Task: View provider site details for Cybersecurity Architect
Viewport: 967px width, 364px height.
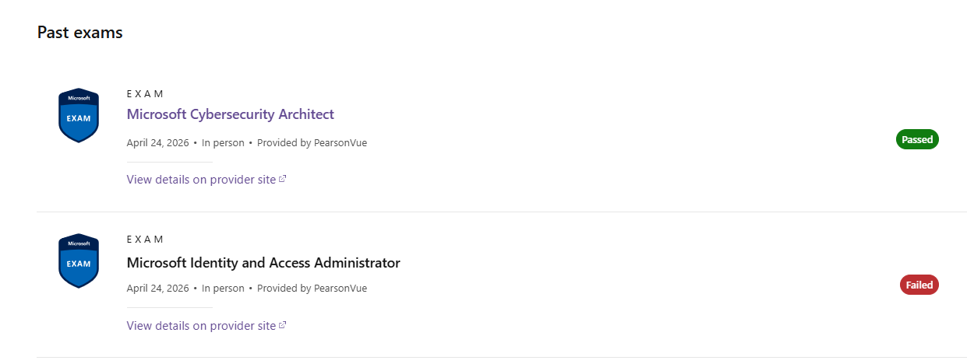Action: tap(201, 180)
